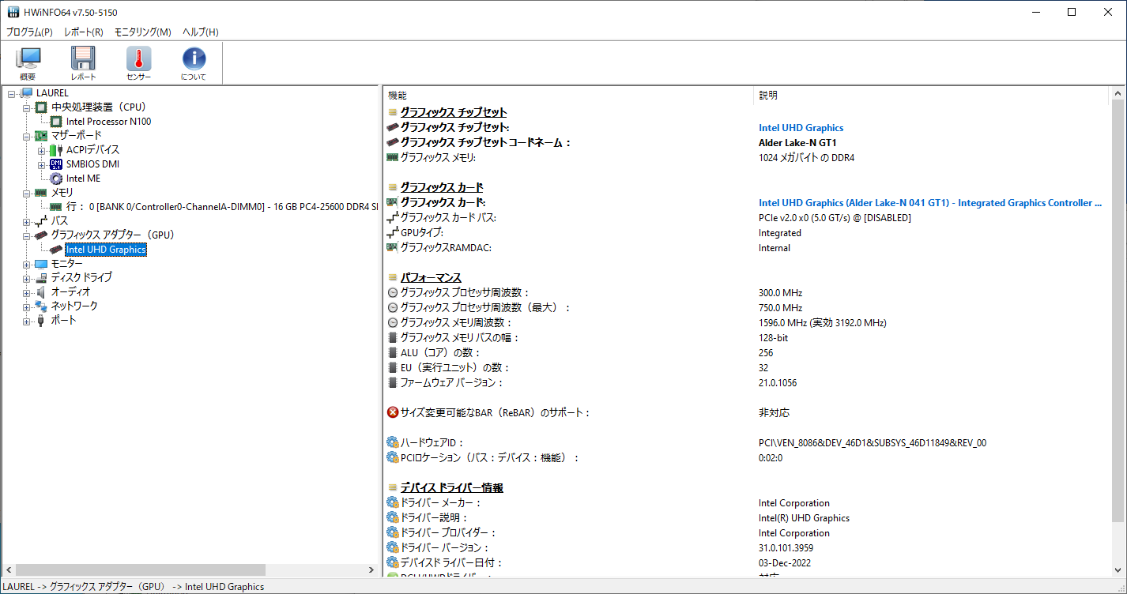
Task: Click the 31.0.101.3959 driver version value
Action: [786, 548]
